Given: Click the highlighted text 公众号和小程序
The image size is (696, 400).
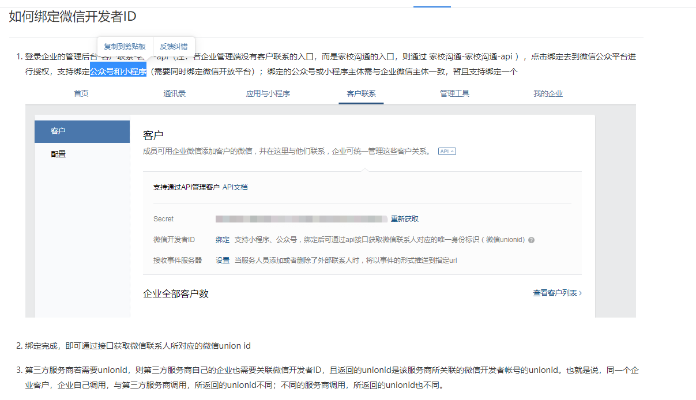Looking at the screenshot, I should tap(118, 72).
